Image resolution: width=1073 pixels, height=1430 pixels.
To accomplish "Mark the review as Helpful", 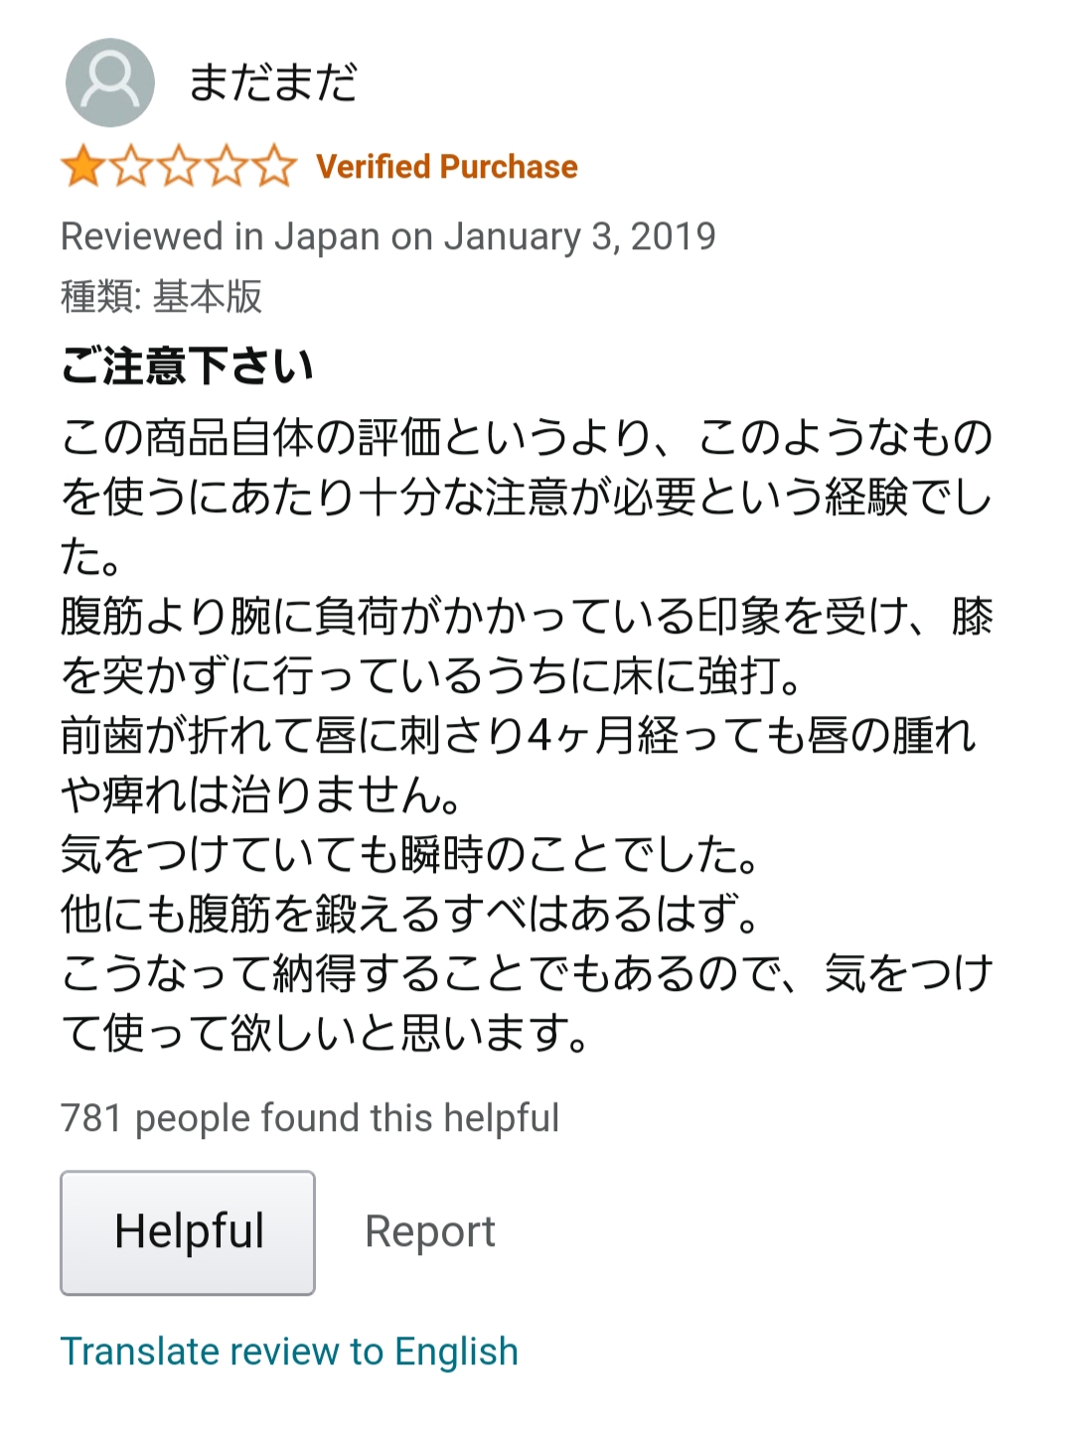I will [188, 1232].
